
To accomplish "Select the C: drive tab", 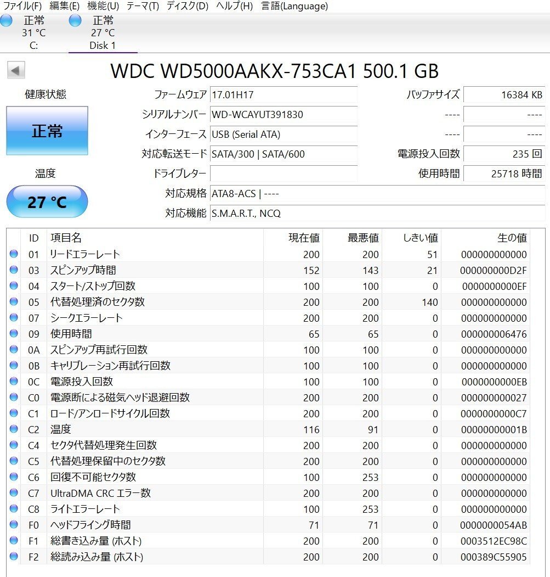I will click(x=34, y=33).
